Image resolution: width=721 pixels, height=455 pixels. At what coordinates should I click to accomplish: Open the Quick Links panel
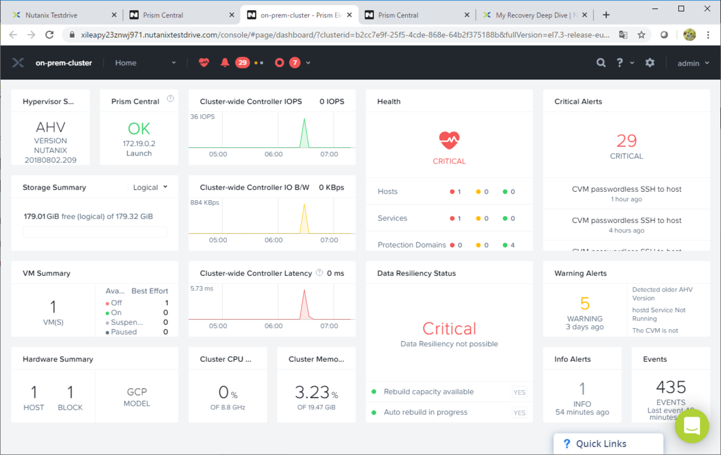(608, 444)
